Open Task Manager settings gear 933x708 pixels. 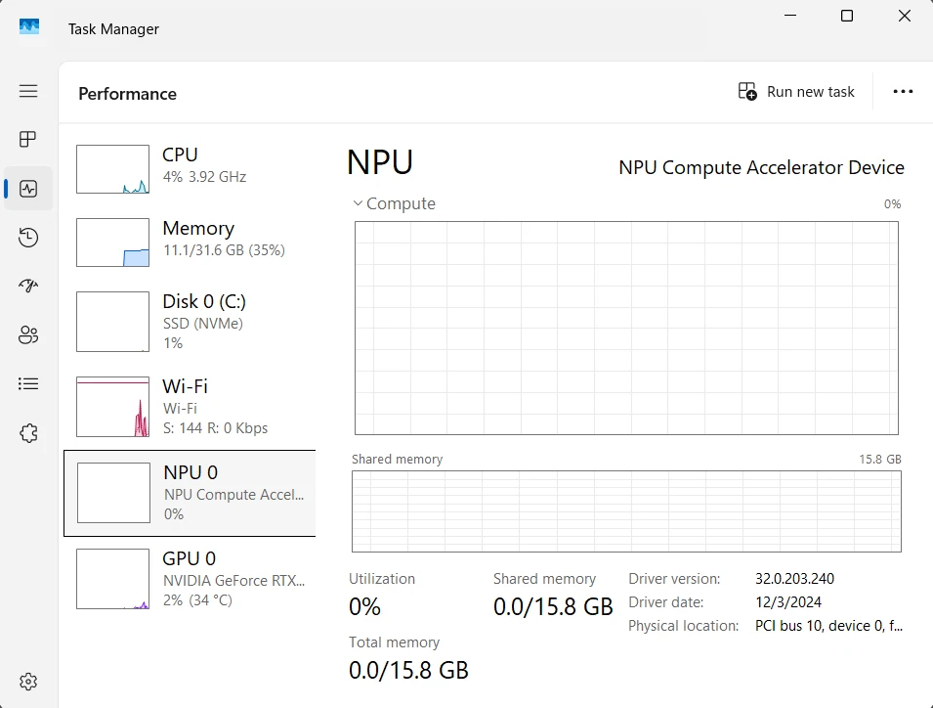click(28, 682)
